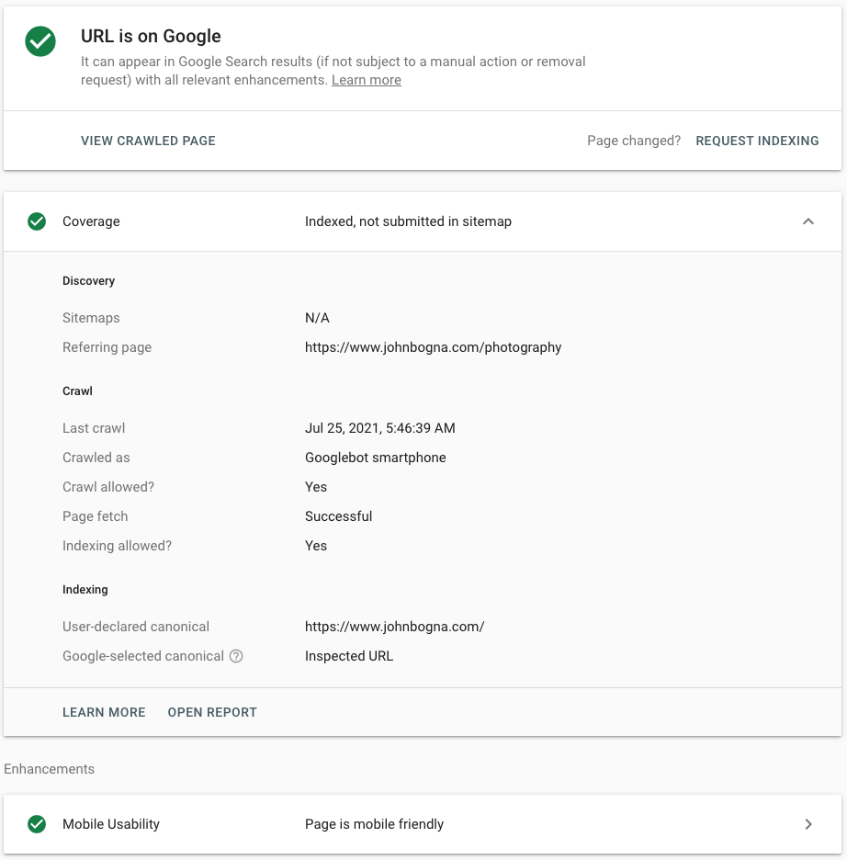Viewport: 847px width, 860px height.
Task: Click the 'Crawl allowed?' field label
Action: tap(108, 487)
